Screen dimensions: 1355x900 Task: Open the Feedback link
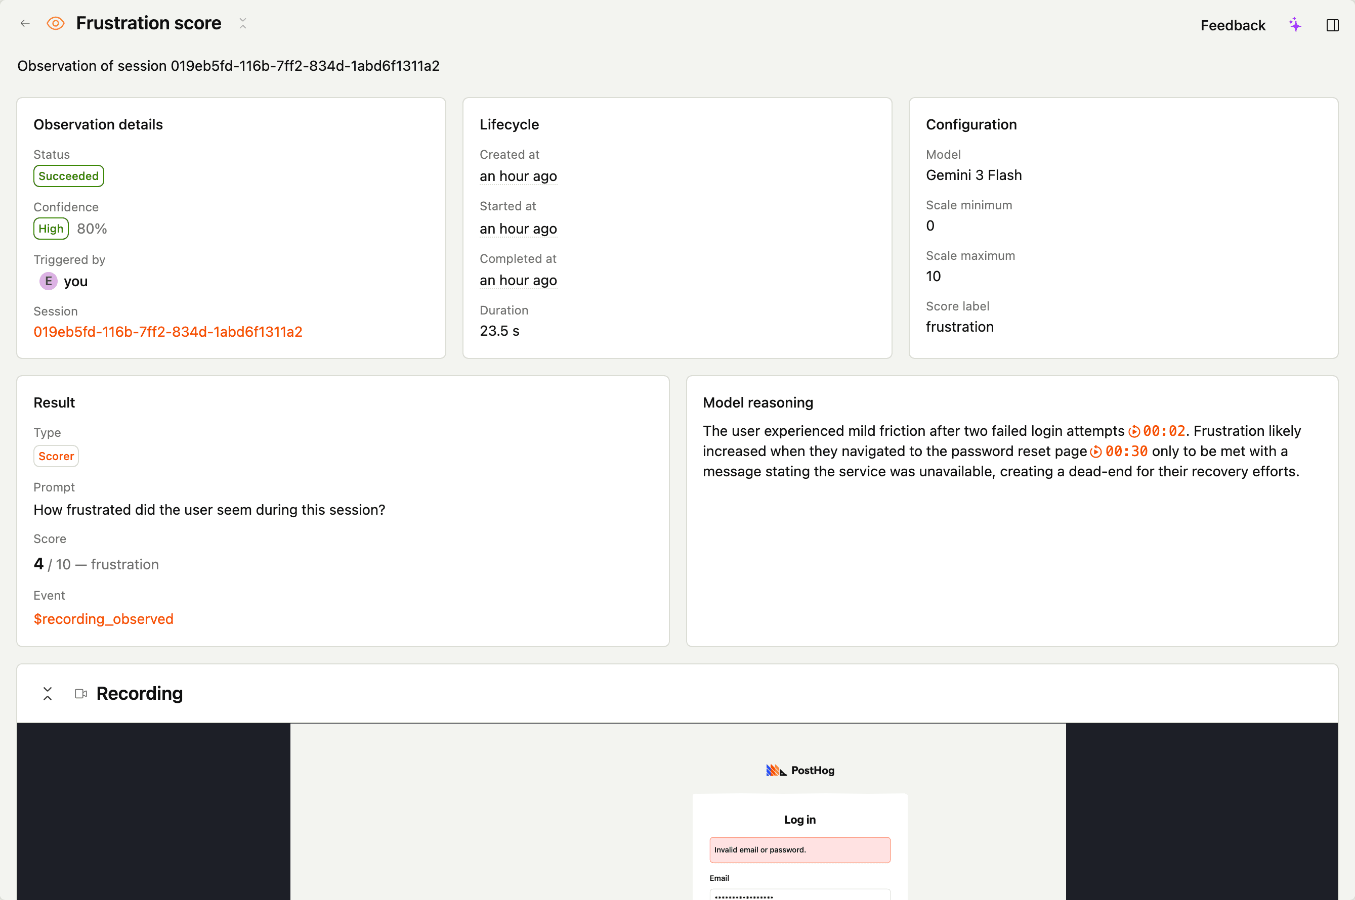tap(1233, 25)
